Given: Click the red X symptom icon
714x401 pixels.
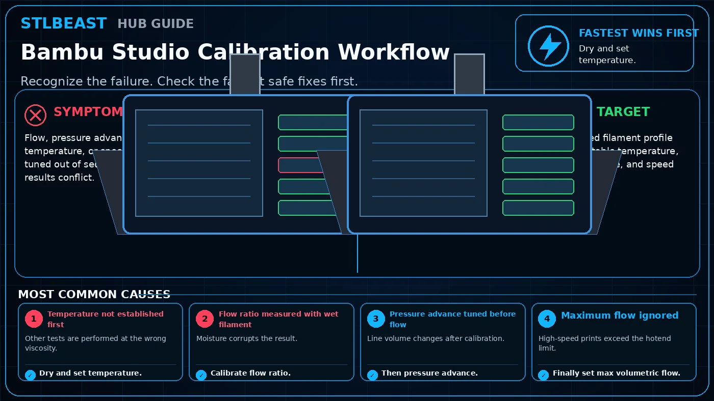Looking at the screenshot, I should [35, 116].
